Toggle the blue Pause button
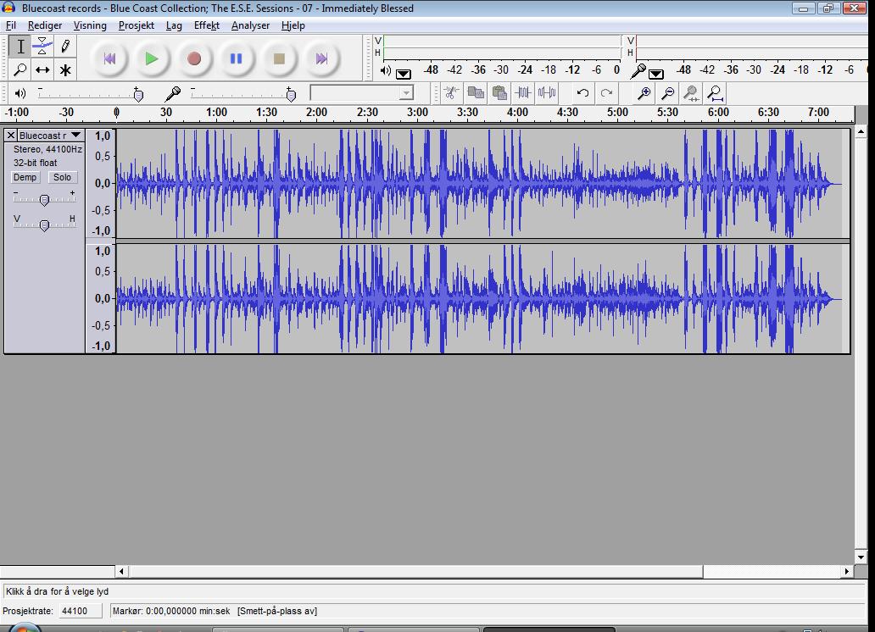This screenshot has width=875, height=632. tap(236, 58)
